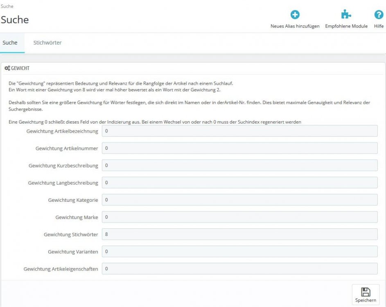
Task: Click the Gewichtung Artikelnummer label
Action: point(67,149)
